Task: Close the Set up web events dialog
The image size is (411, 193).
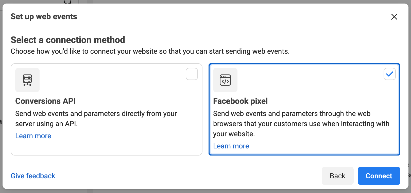Action: click(x=394, y=17)
